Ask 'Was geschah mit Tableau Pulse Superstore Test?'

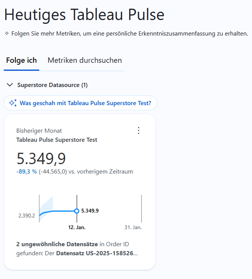coord(85,103)
